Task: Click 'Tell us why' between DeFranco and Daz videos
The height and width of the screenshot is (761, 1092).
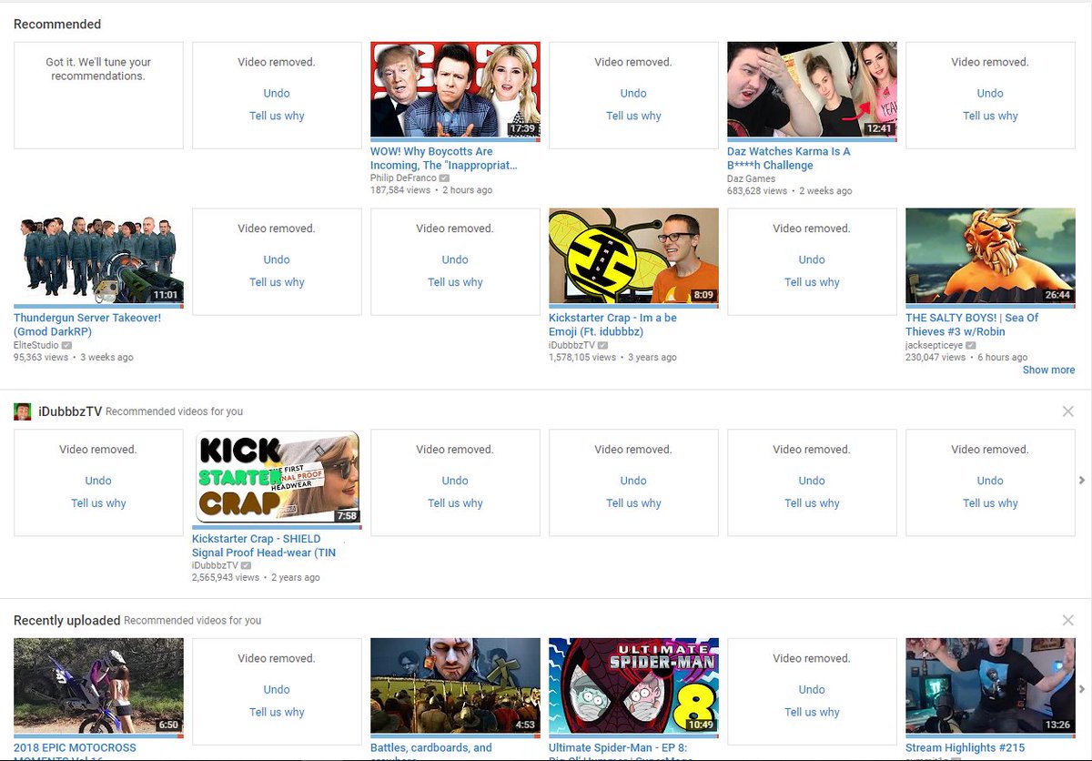Action: coord(633,116)
